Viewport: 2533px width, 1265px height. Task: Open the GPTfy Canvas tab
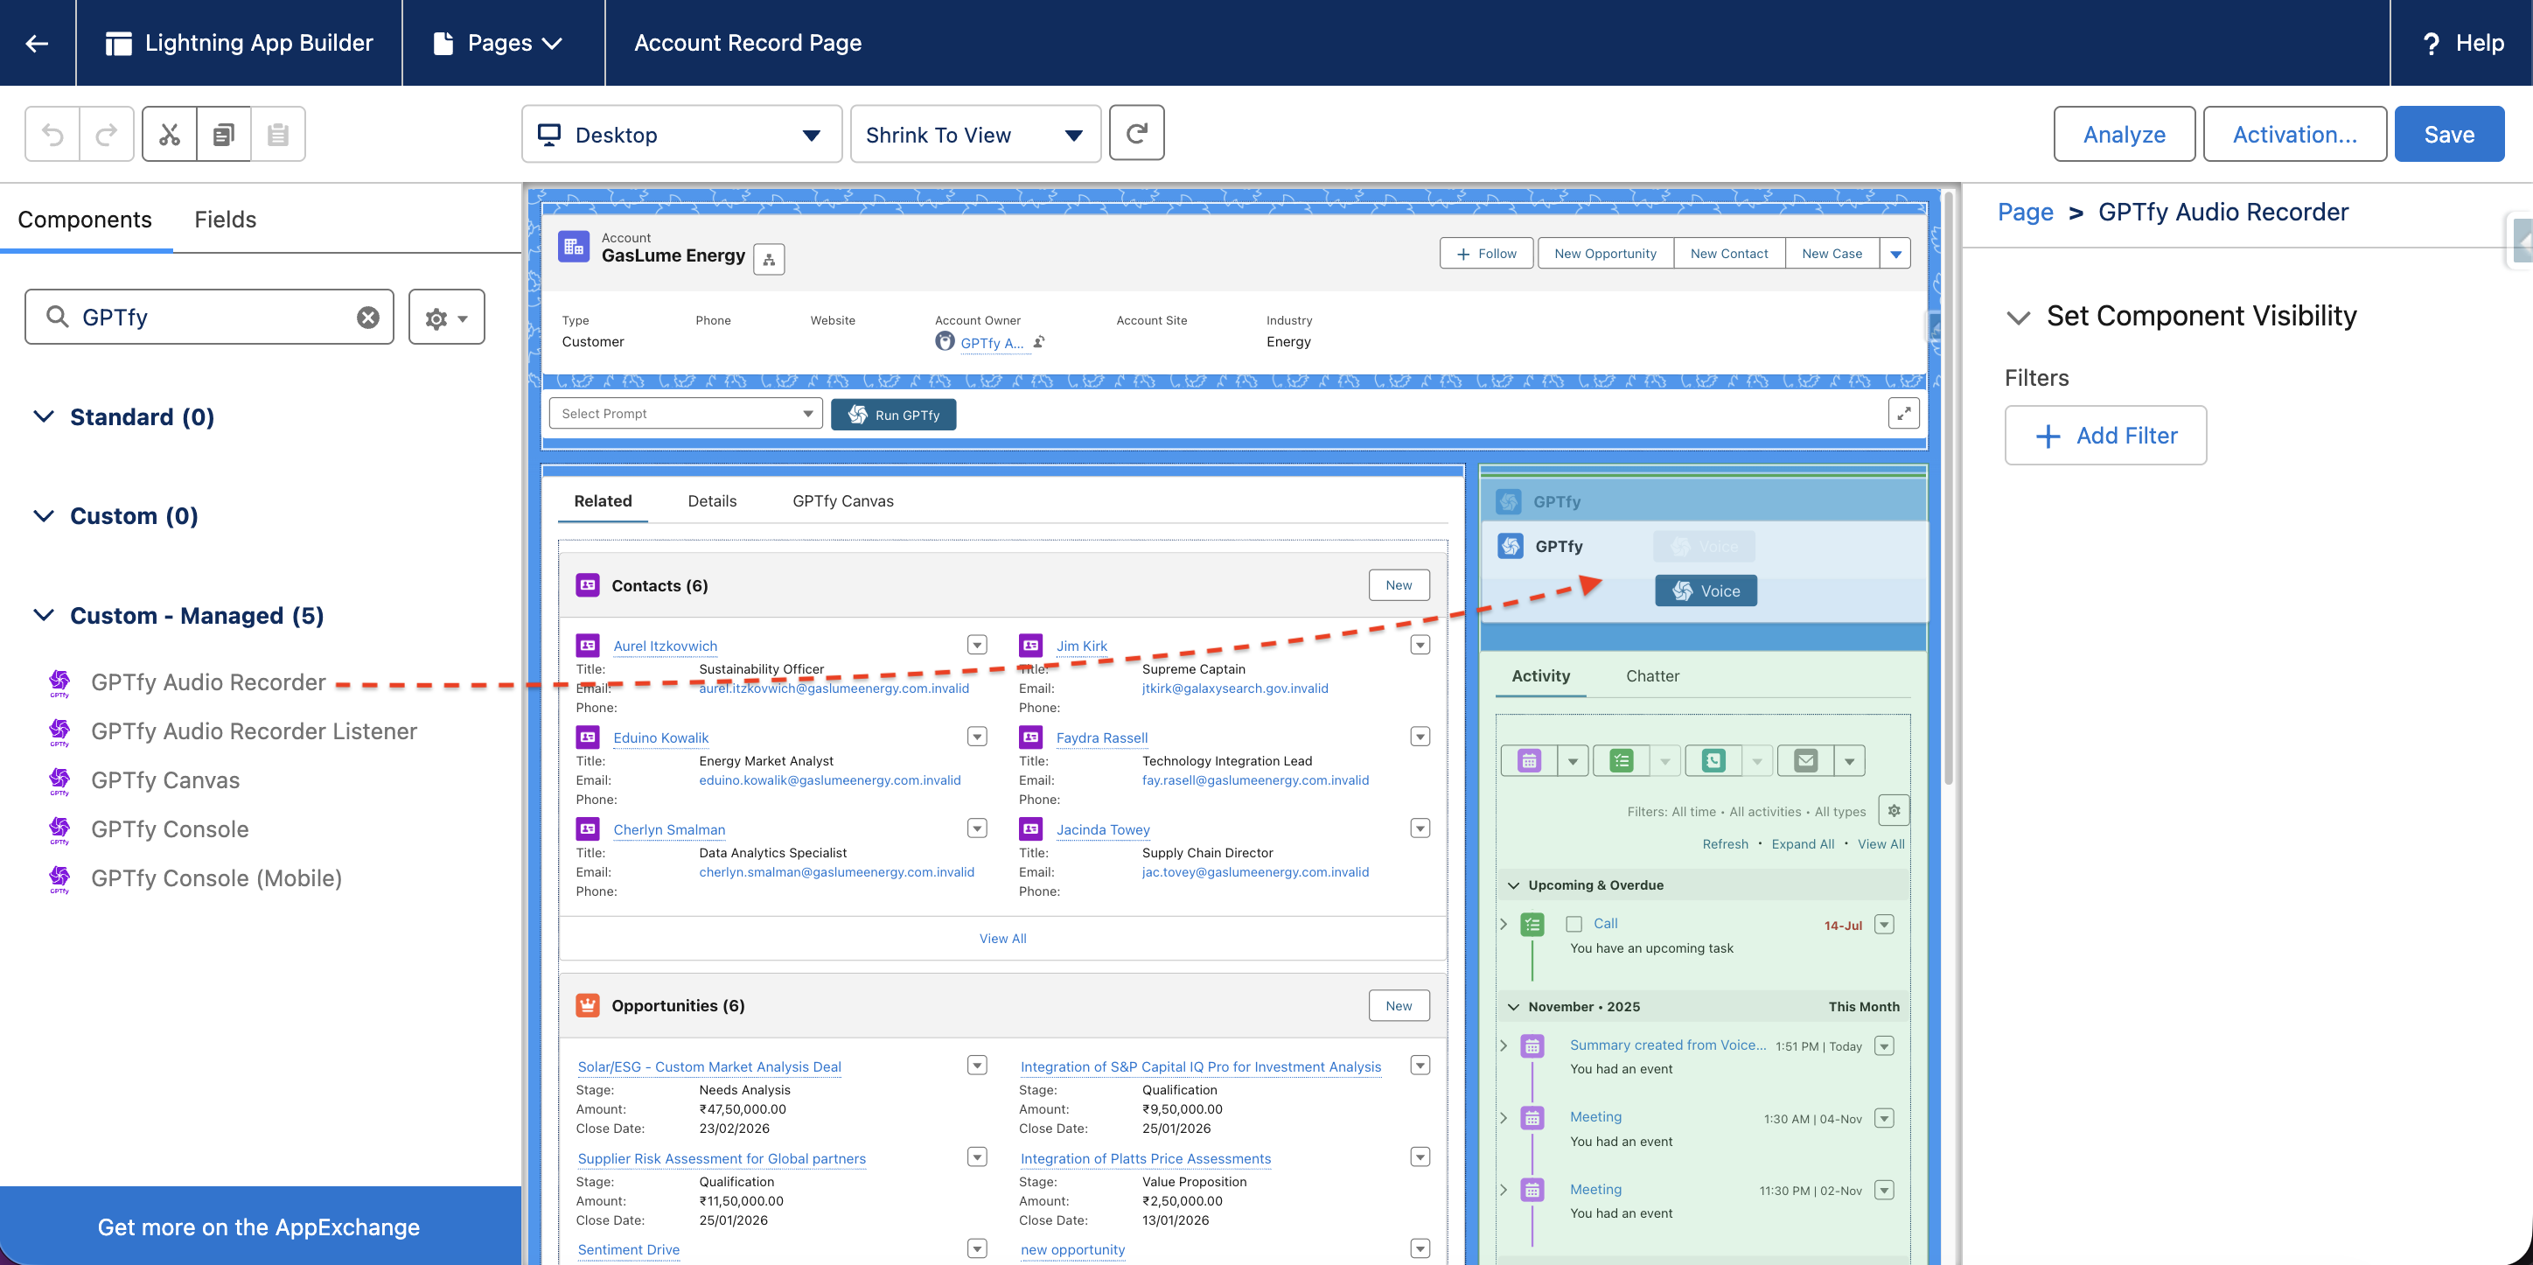841,500
